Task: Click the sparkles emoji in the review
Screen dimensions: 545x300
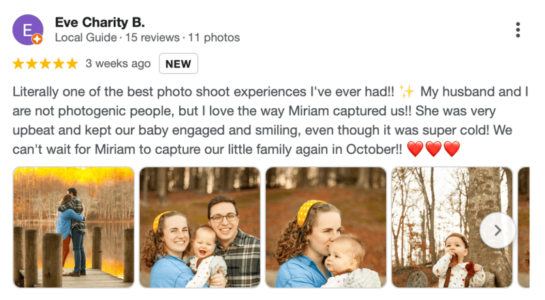Action: (x=407, y=91)
